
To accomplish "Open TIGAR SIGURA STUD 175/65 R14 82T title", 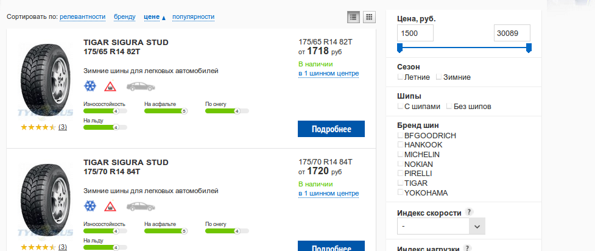I will point(126,47).
